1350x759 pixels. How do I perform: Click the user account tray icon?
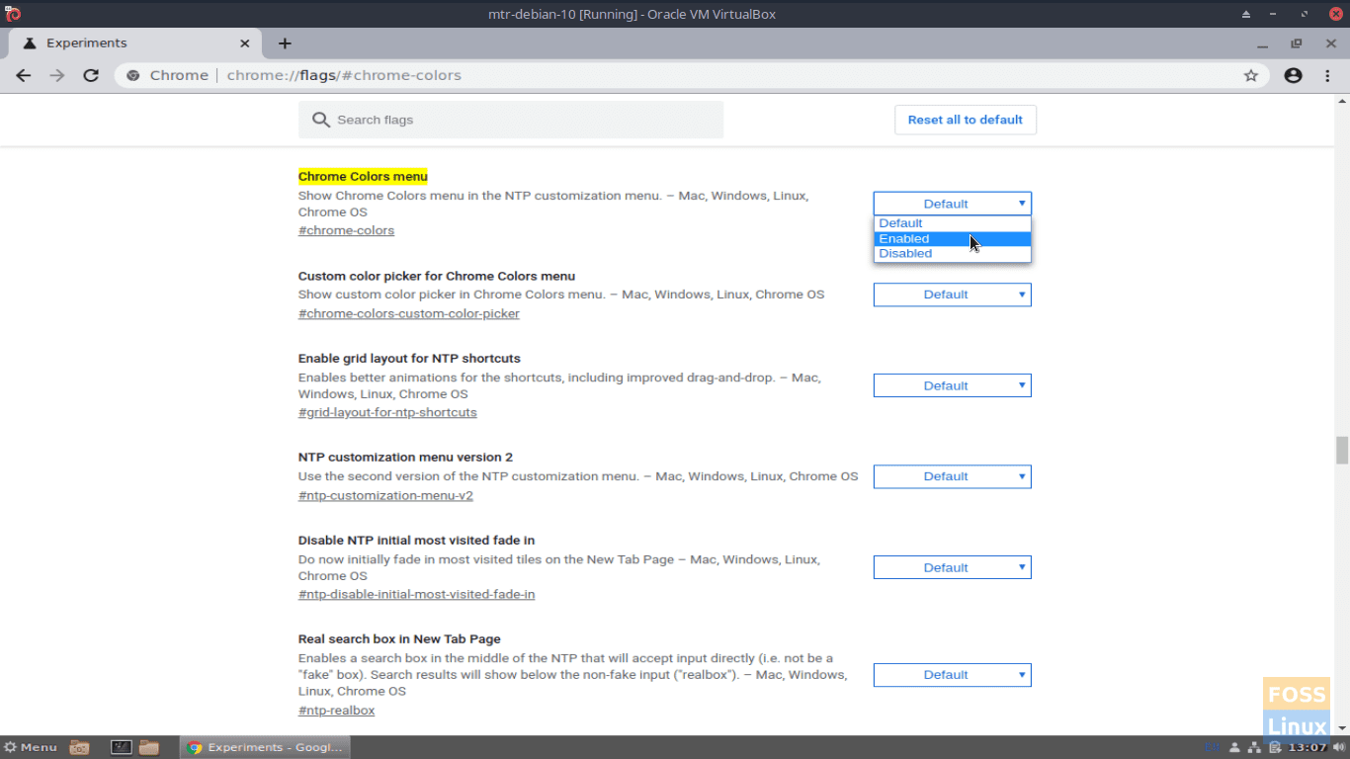click(1234, 747)
